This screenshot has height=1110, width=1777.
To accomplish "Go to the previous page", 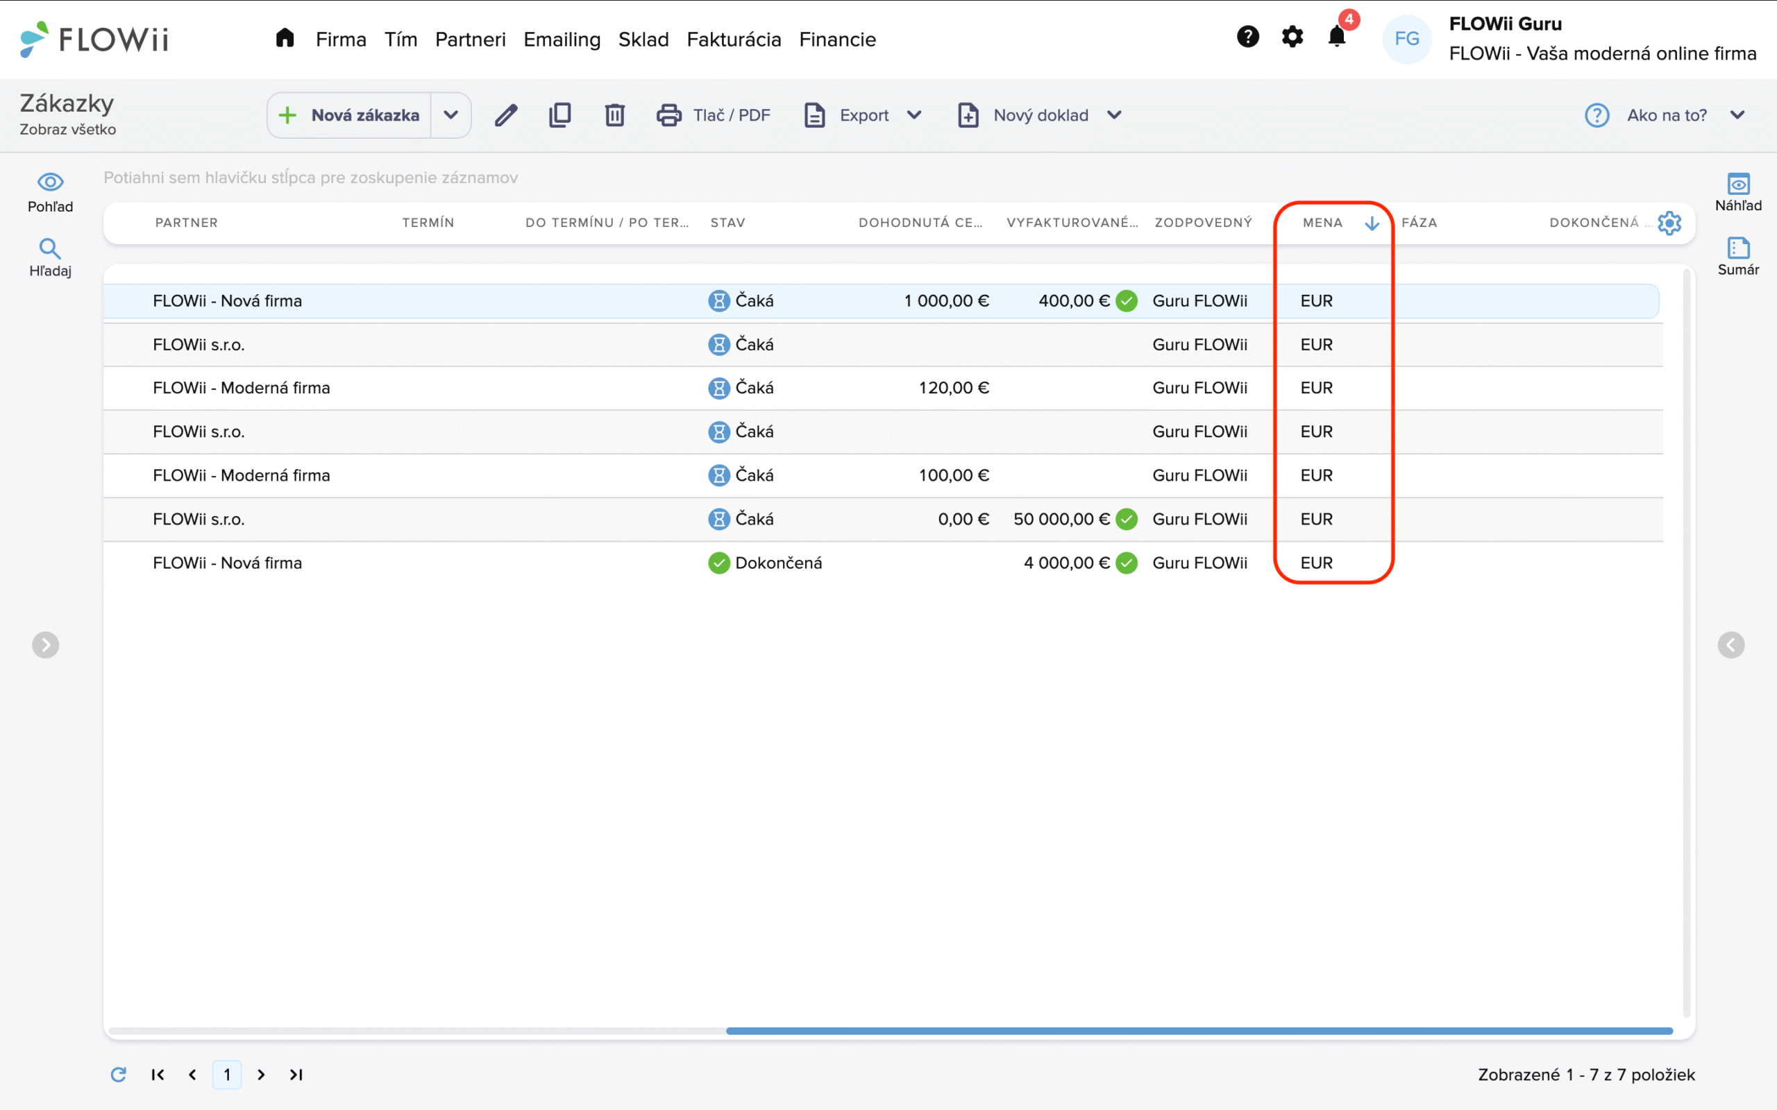I will click(x=192, y=1074).
